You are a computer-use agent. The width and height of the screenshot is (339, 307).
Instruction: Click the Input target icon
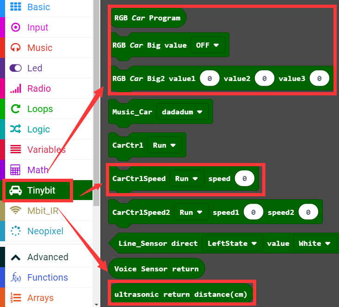16,27
